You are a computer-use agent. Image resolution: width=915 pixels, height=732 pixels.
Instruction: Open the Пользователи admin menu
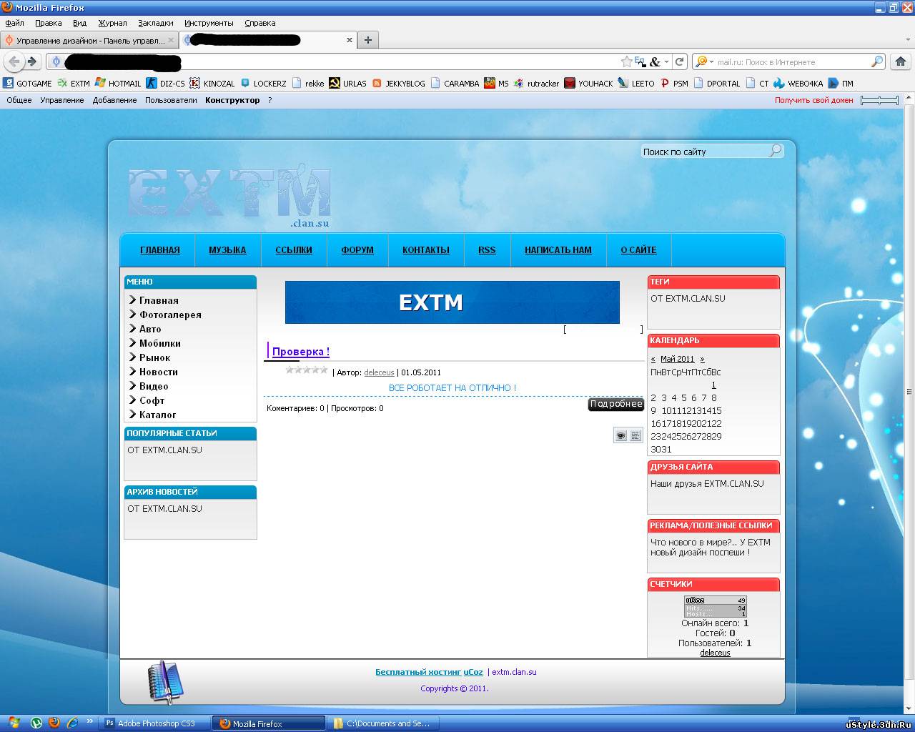(x=171, y=100)
